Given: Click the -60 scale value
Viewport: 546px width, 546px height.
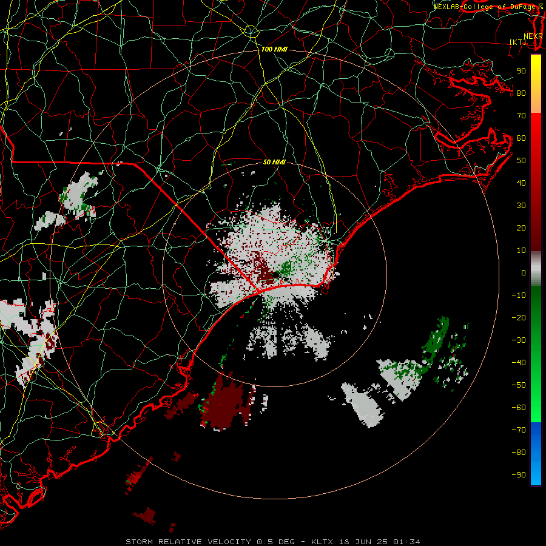Looking at the screenshot, I should [519, 408].
